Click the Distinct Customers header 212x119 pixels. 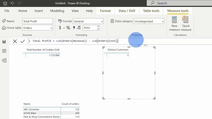click(118, 50)
